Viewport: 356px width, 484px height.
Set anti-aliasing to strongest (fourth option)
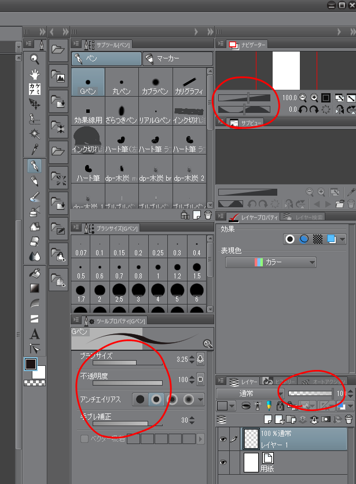point(188,399)
